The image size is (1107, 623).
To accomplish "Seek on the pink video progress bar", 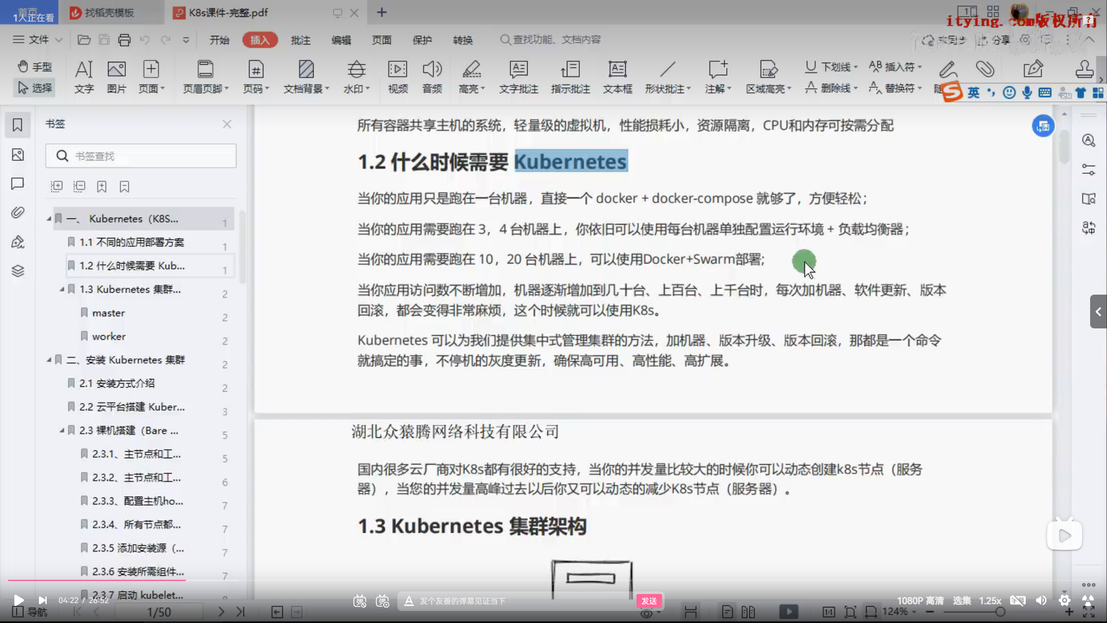I will [553, 580].
